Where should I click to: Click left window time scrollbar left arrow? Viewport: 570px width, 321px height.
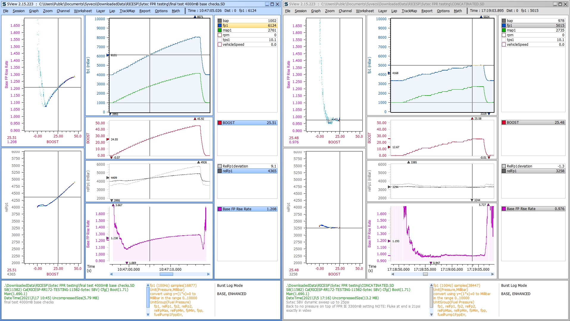point(111,274)
